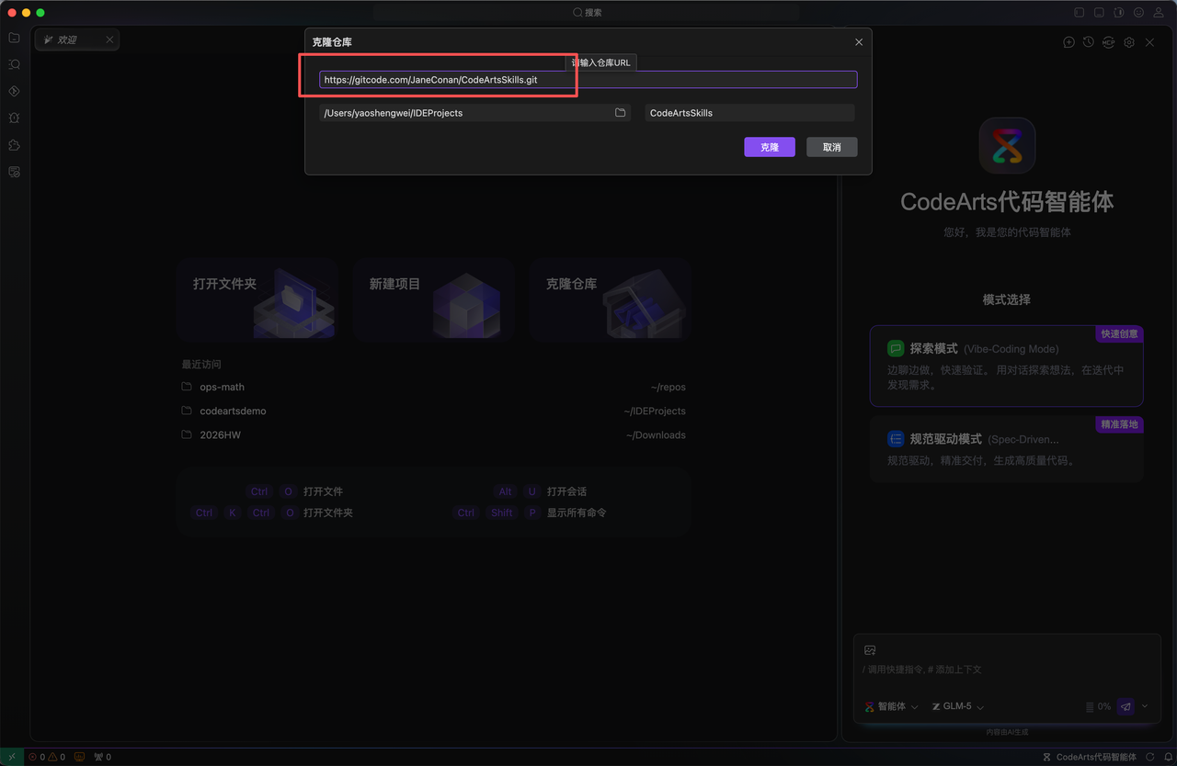Click the 克隆仓库 card on the welcome page
The image size is (1177, 766).
(x=610, y=299)
